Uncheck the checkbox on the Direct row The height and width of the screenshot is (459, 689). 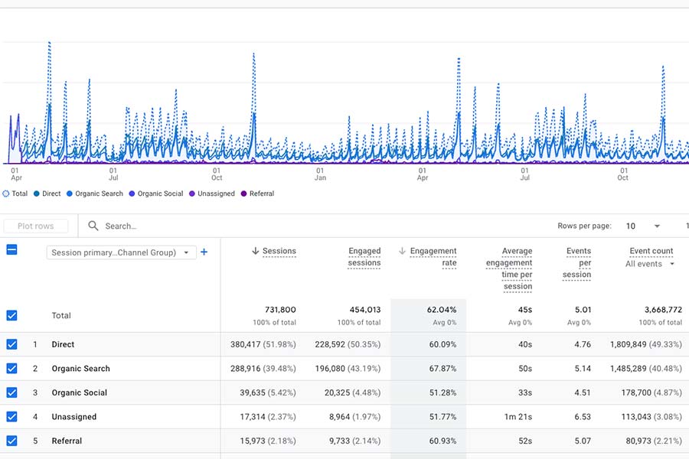[11, 344]
